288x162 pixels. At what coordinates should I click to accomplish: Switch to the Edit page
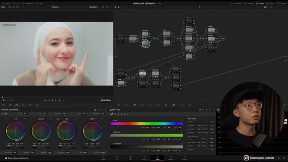click(130, 158)
